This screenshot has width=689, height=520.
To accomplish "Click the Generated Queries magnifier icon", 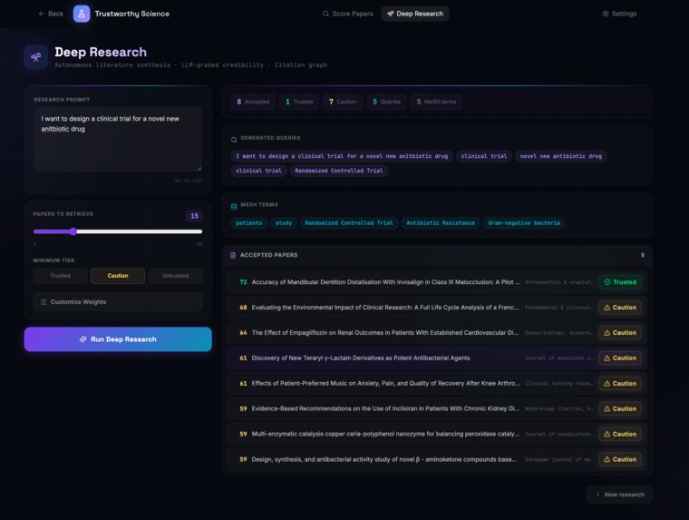I will [234, 140].
